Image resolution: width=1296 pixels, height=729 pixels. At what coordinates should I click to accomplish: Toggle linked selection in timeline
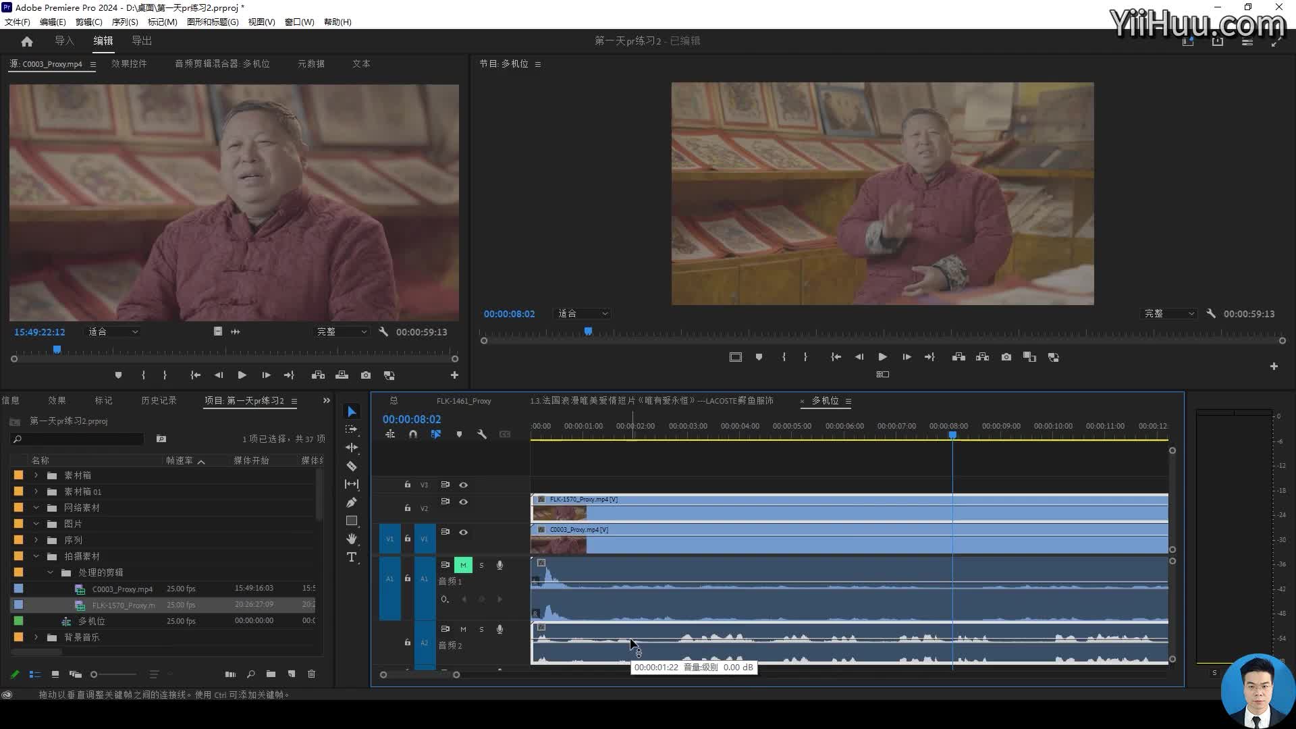click(436, 435)
